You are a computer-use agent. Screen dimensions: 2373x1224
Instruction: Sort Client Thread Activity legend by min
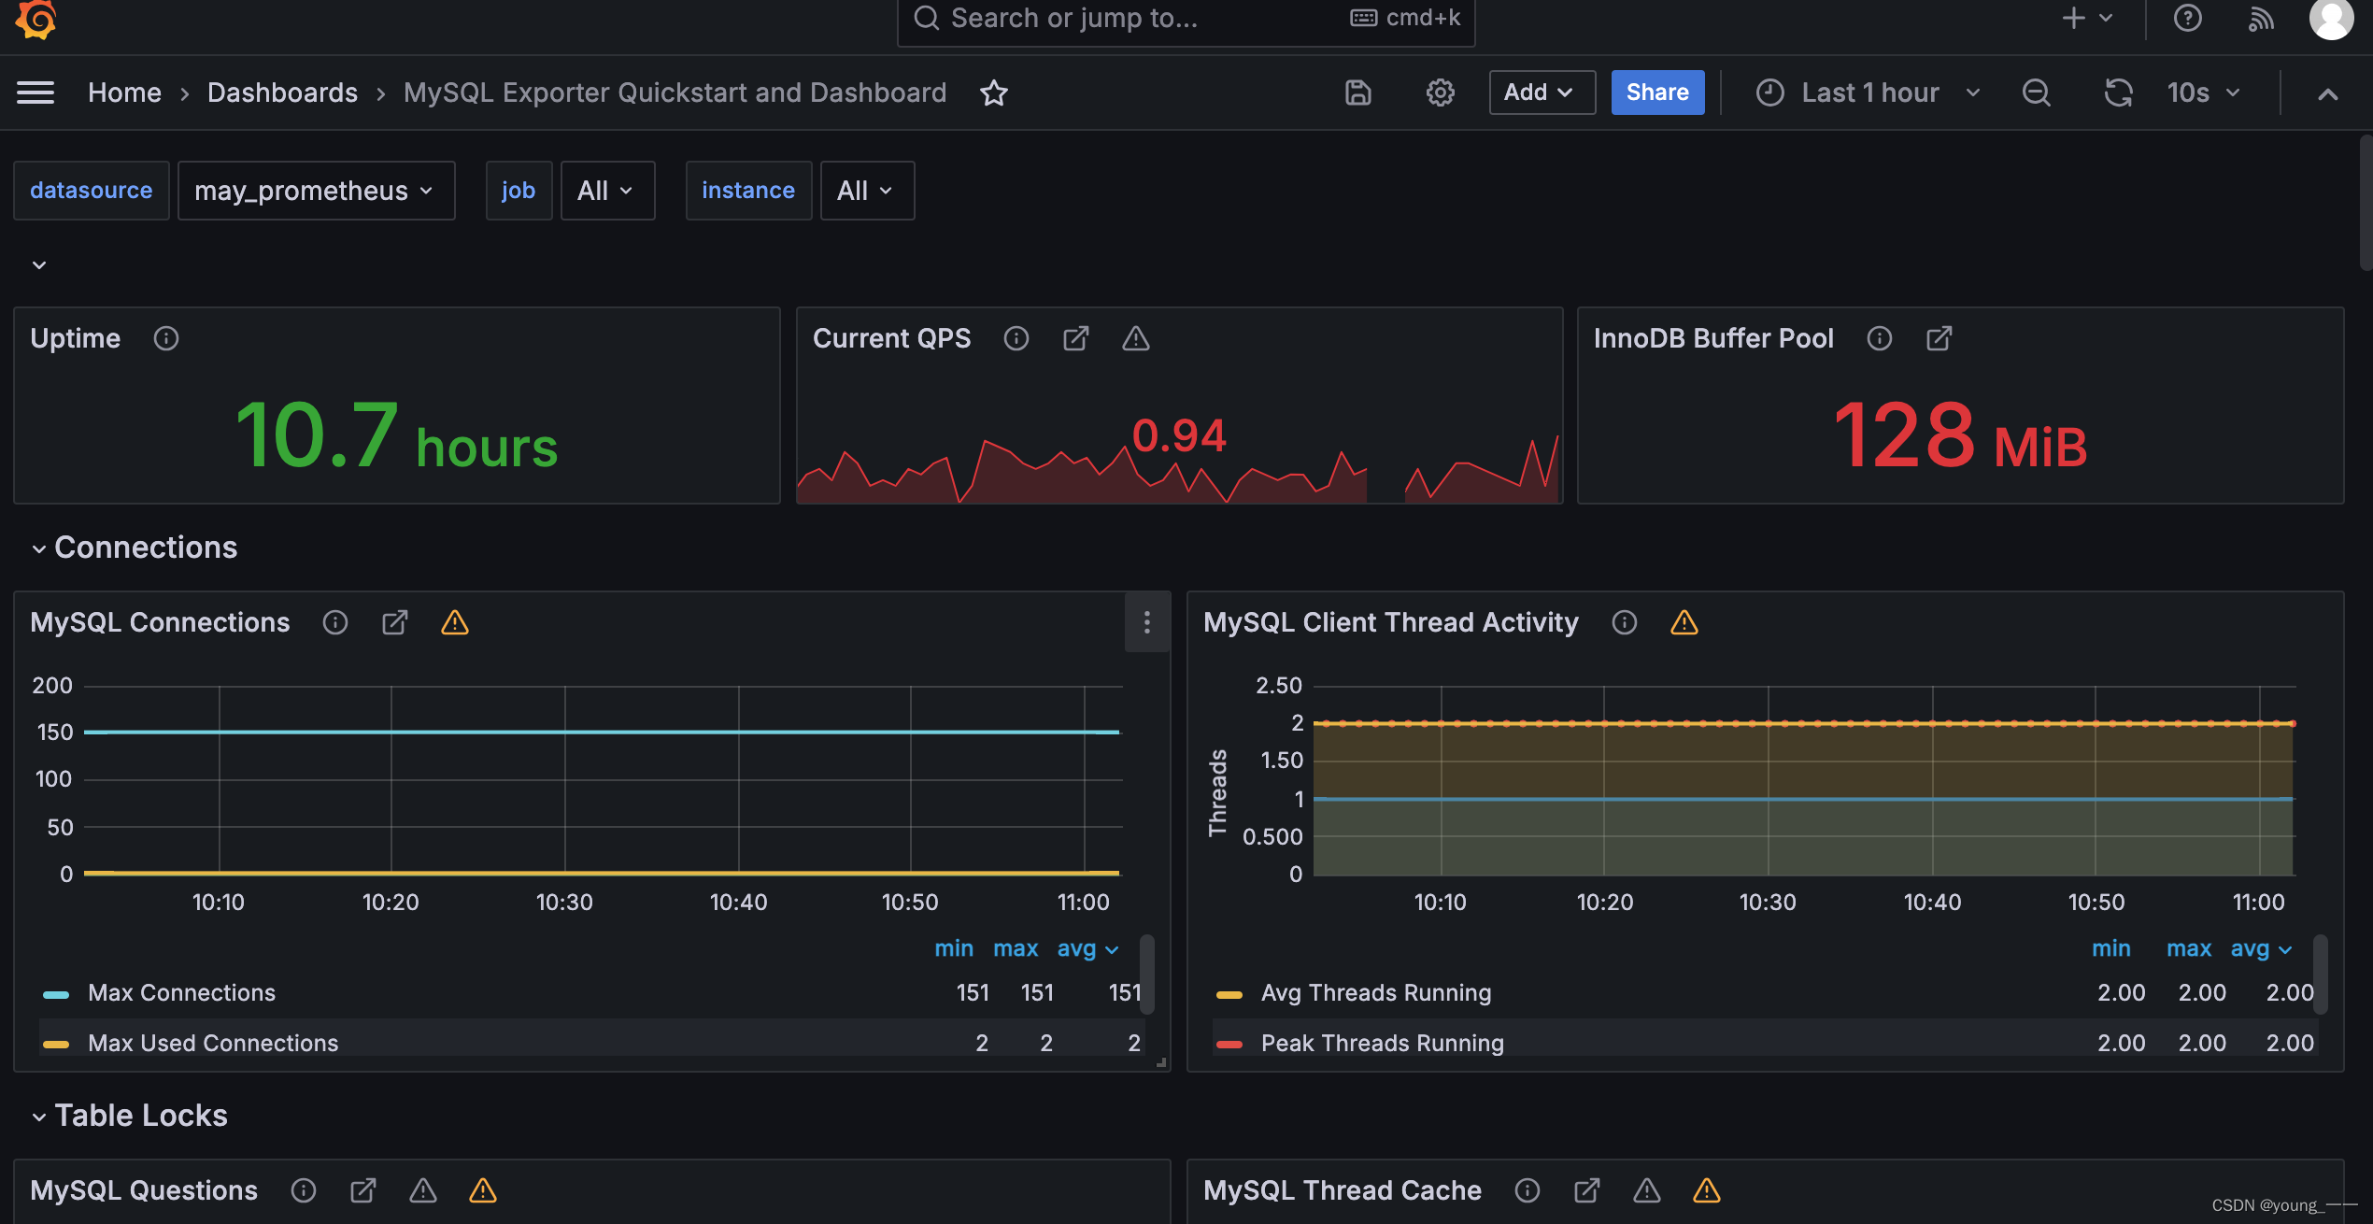click(x=2110, y=949)
